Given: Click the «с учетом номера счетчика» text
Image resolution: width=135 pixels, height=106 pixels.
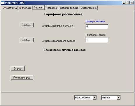Looking at the screenshot, I should click(x=58, y=26).
